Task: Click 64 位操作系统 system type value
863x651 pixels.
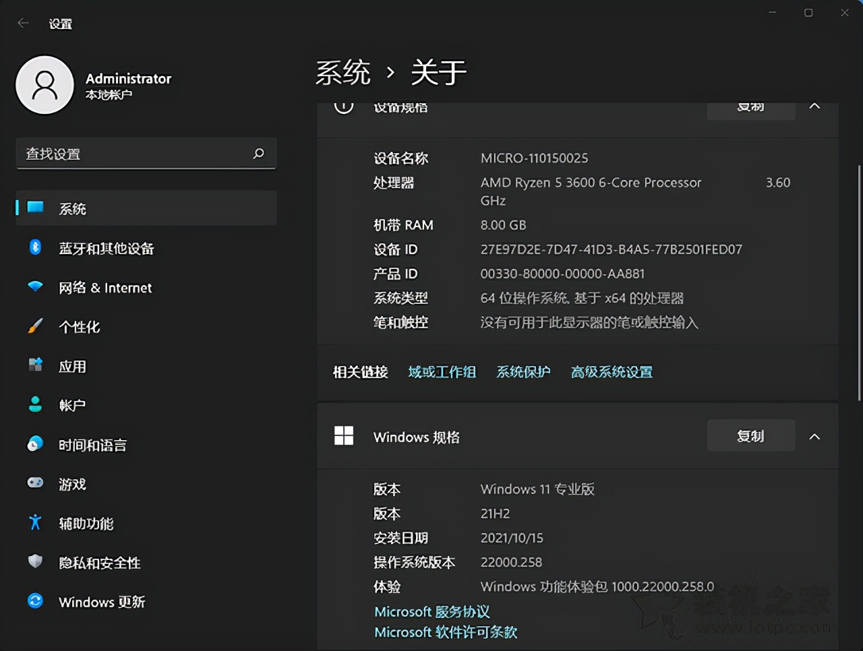Action: [x=582, y=298]
